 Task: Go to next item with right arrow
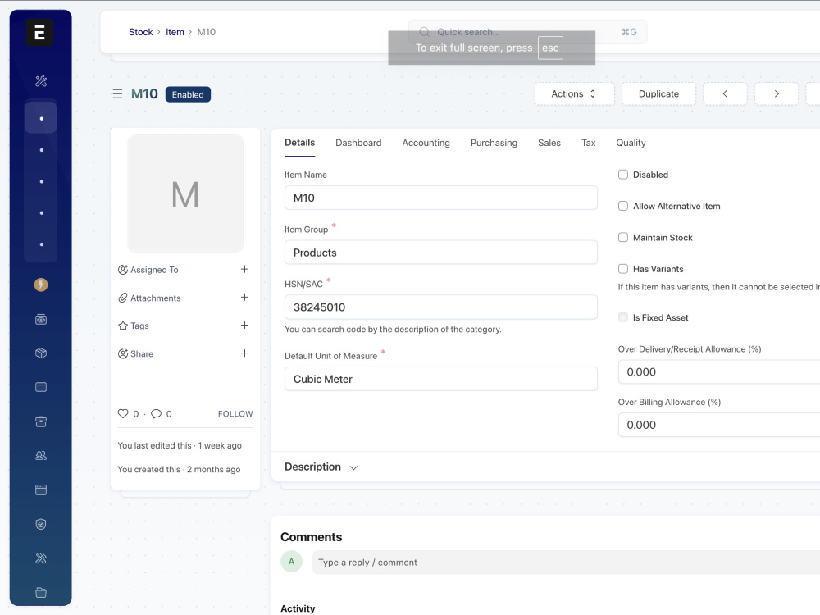777,93
